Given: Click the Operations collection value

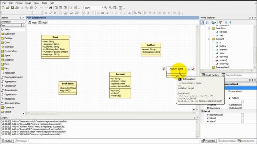Looking at the screenshot, I should pyautogui.click(x=235, y=108).
